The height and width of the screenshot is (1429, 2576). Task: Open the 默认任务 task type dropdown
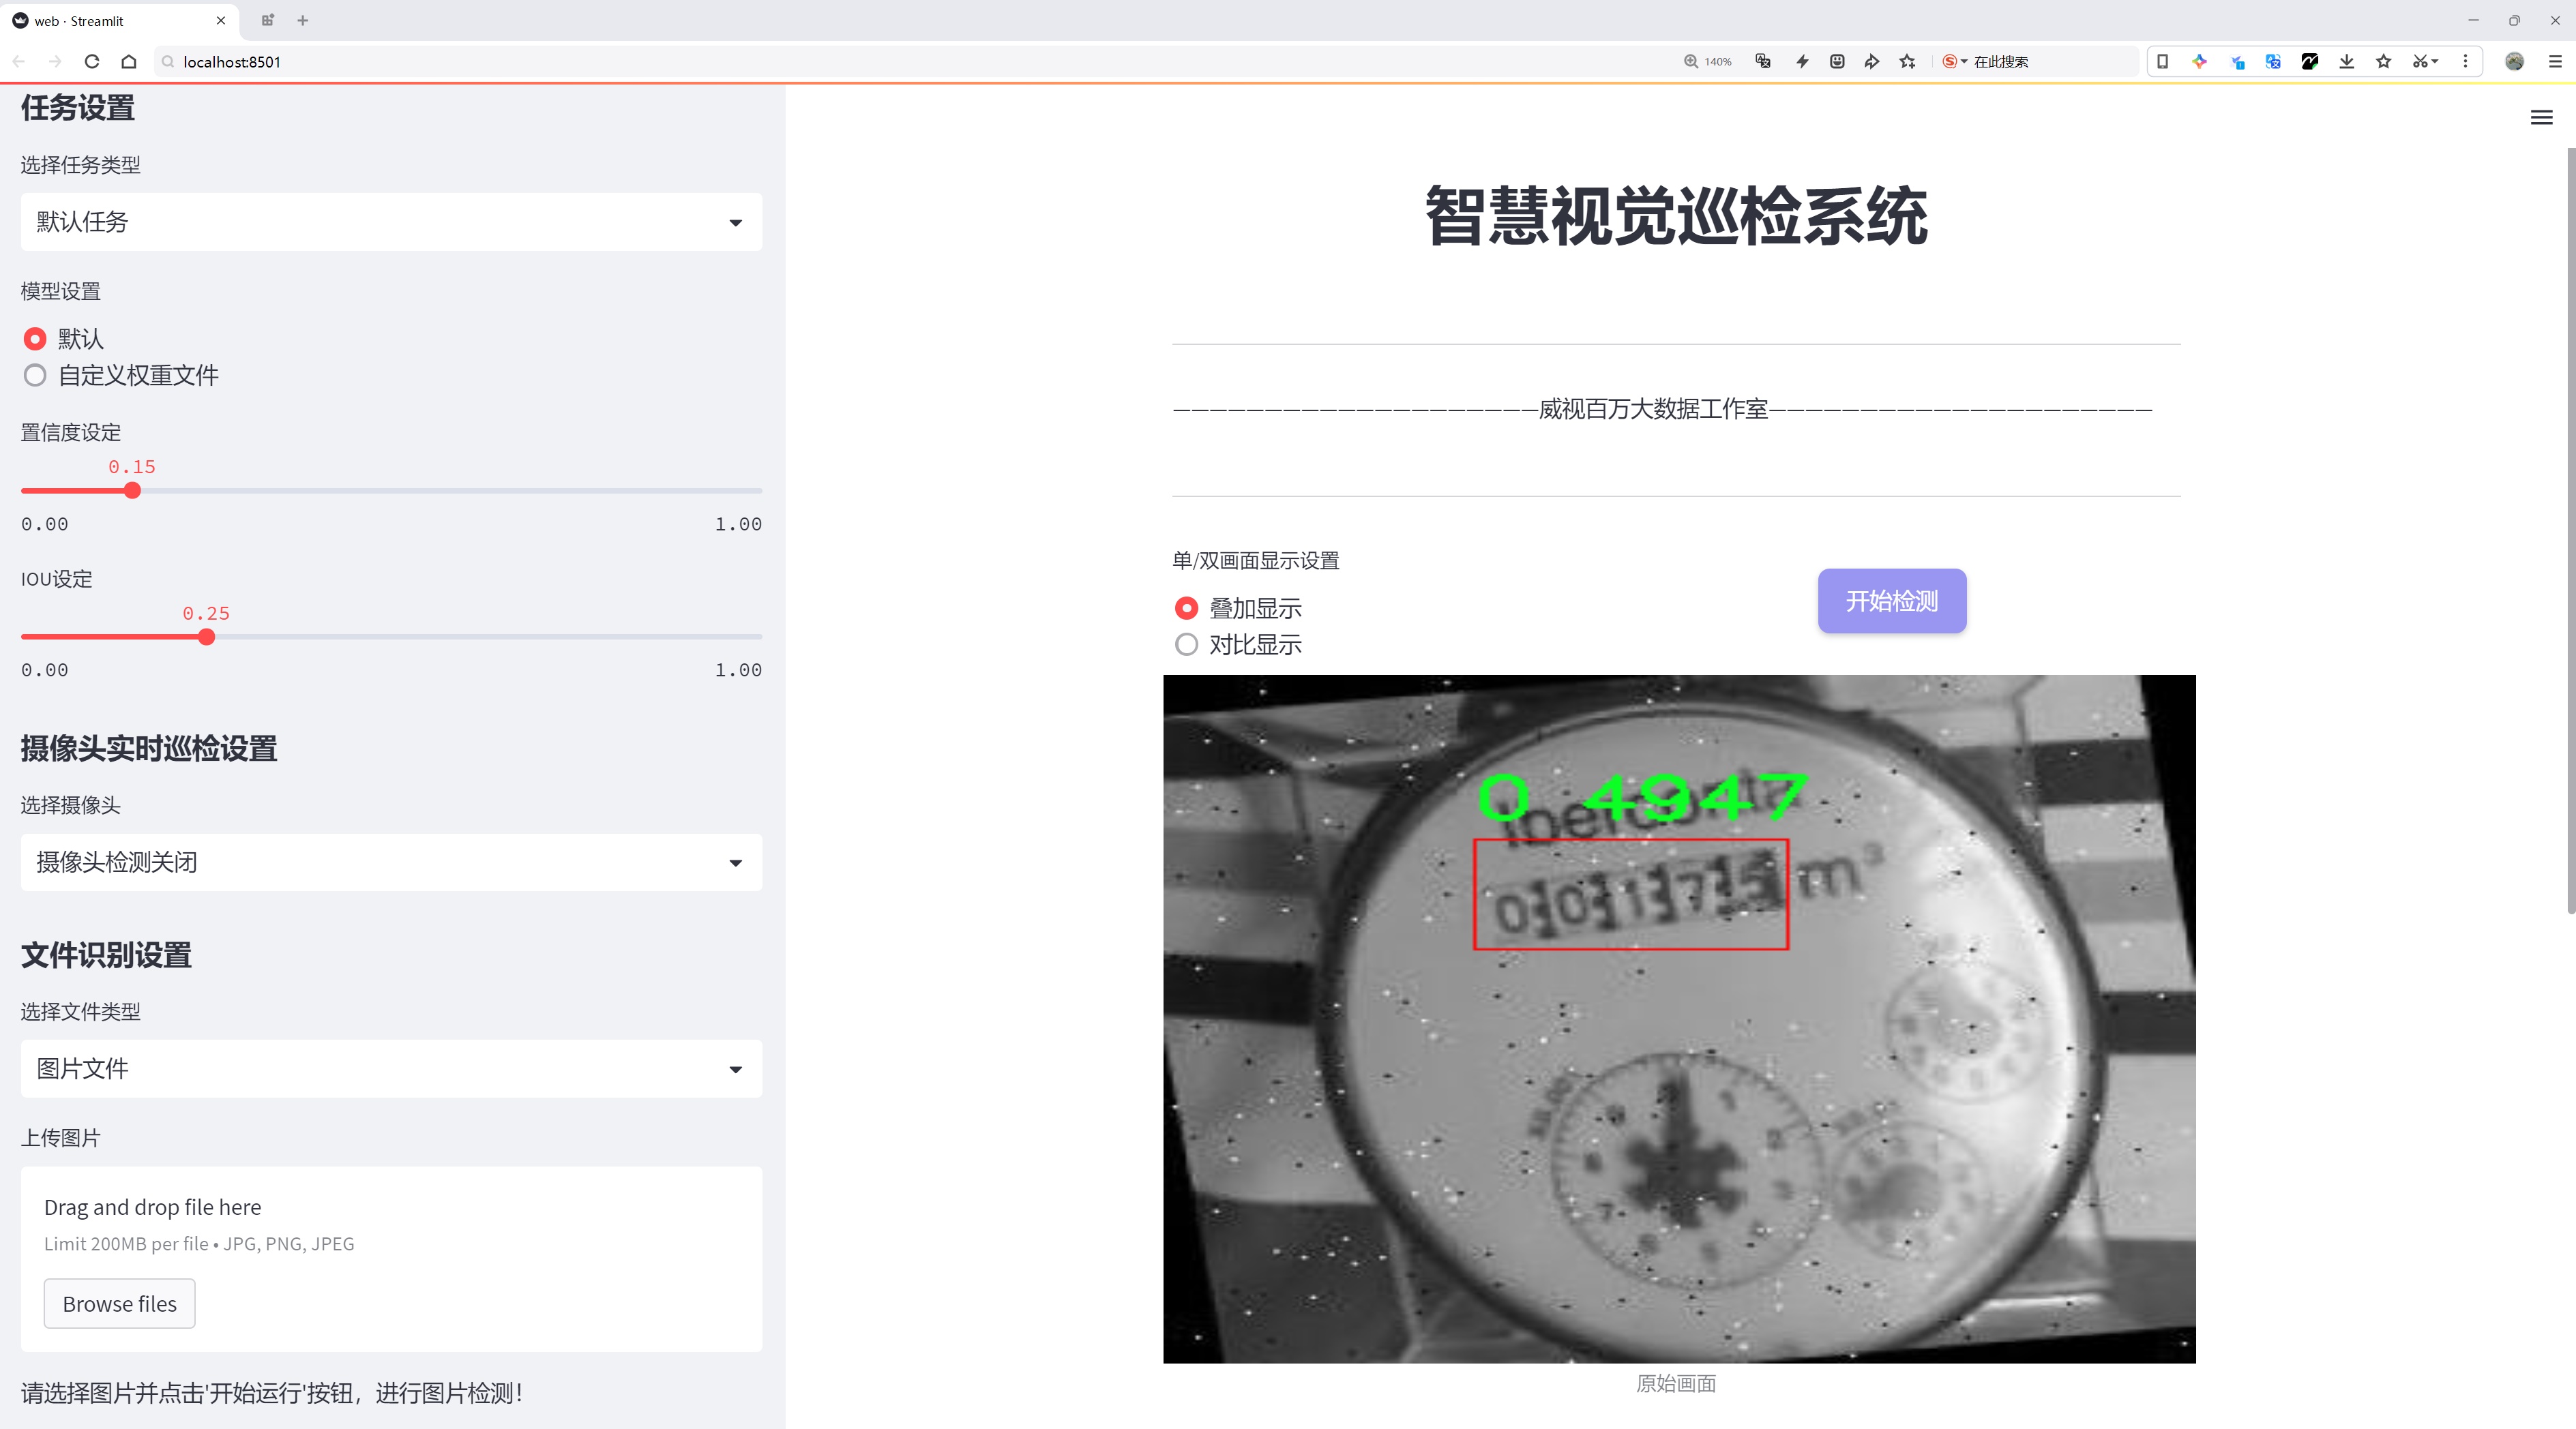click(x=390, y=221)
